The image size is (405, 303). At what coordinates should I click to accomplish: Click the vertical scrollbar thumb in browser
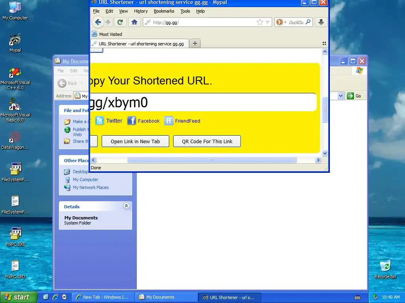[x=325, y=110]
